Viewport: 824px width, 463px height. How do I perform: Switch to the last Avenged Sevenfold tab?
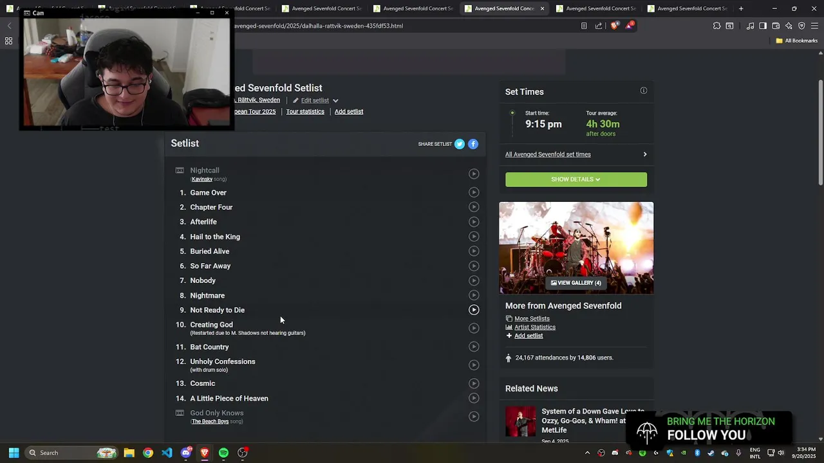(x=687, y=8)
